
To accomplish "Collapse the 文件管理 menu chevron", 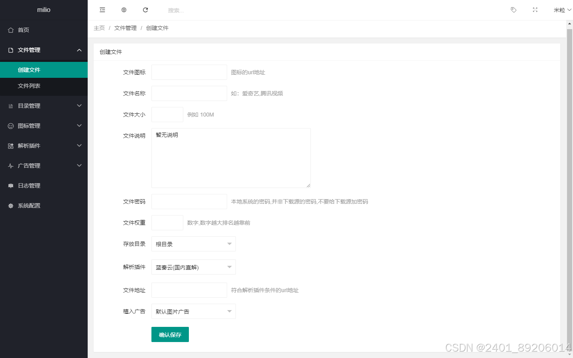I will [79, 50].
